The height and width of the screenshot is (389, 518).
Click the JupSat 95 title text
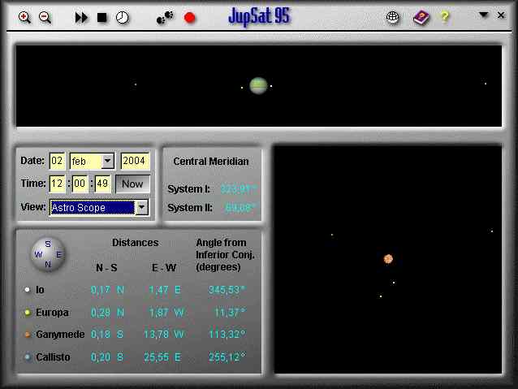[259, 16]
